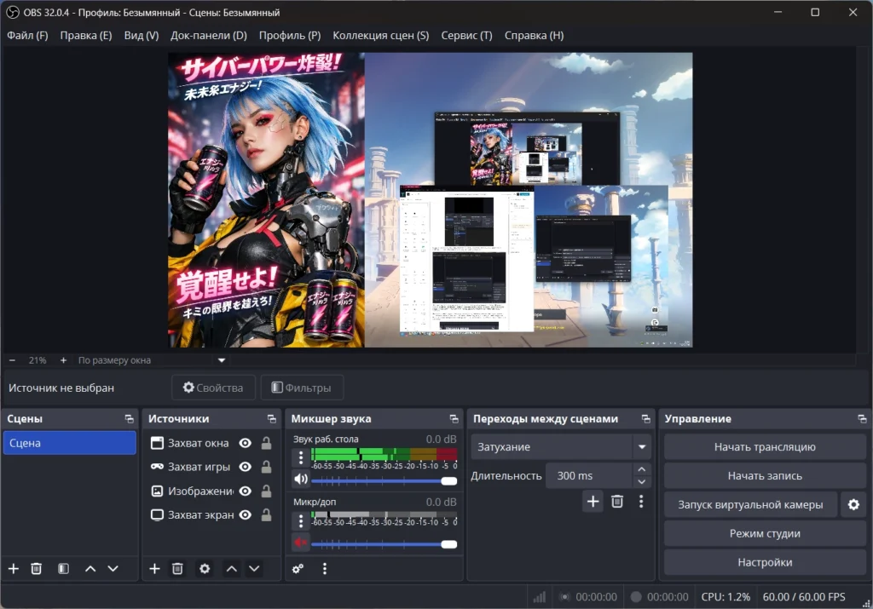
Task: Mute the Звук раб. стола speaker icon
Action: (x=300, y=479)
